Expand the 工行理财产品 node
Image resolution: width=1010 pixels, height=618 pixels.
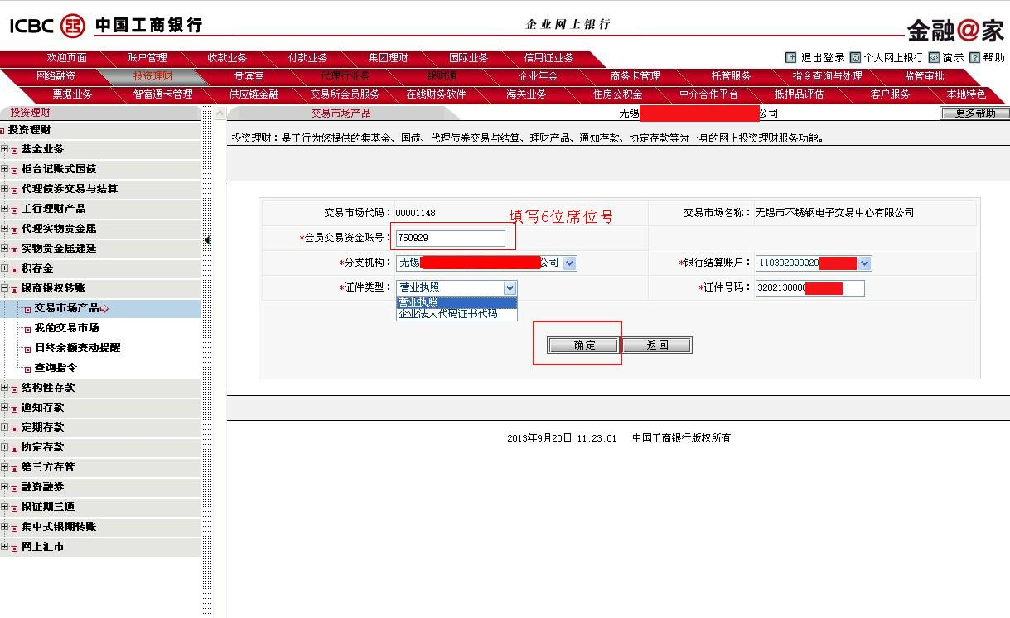(5, 209)
